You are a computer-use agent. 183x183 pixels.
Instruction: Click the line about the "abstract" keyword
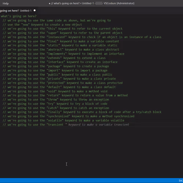pos(61,49)
